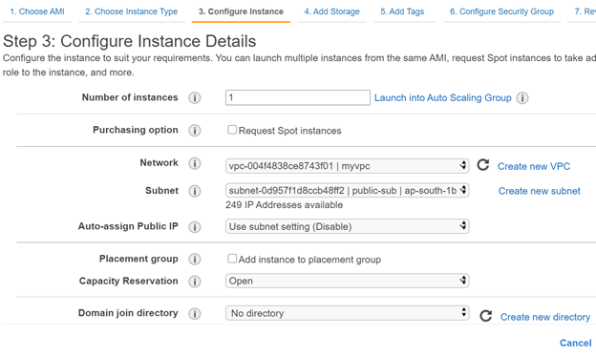Go to the Add Storage step tab
This screenshot has height=356, width=596.
[x=331, y=11]
